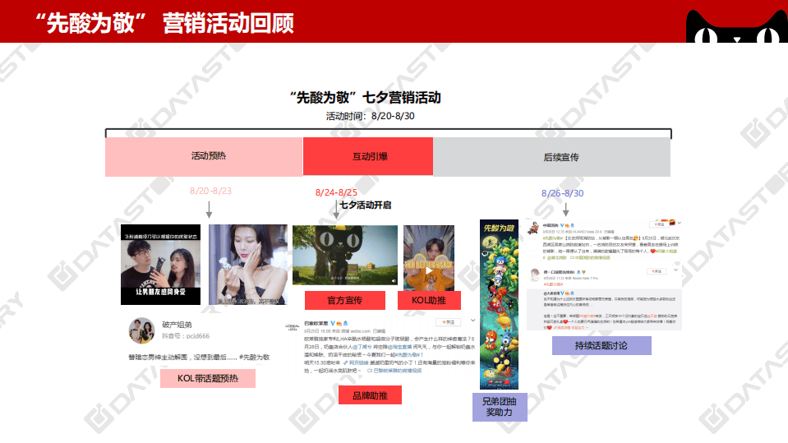Click the L'Oreal brand logo on Weibo post
The height and width of the screenshot is (443, 788).
coord(293,327)
